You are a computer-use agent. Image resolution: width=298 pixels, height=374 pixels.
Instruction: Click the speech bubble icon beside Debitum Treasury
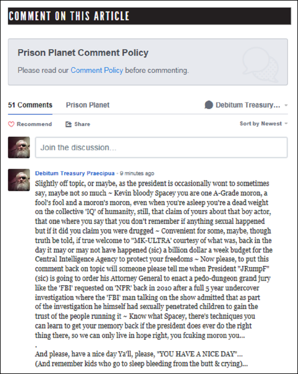pyautogui.click(x=209, y=105)
